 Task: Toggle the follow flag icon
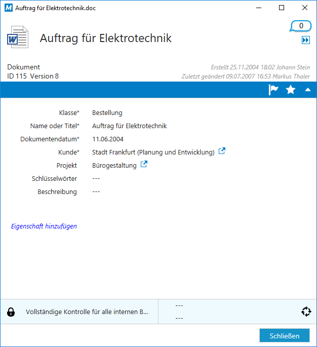coord(273,90)
